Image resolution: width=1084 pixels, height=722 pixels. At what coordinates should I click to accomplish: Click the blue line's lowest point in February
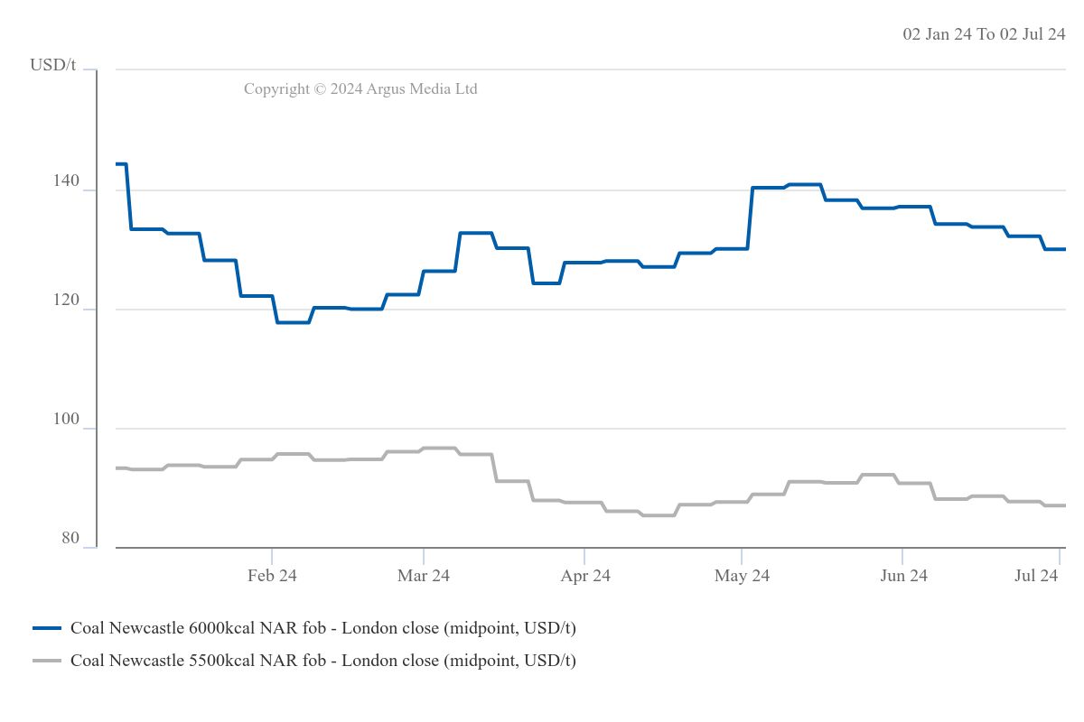pyautogui.click(x=293, y=322)
